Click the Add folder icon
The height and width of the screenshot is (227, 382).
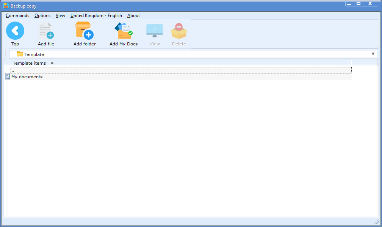pyautogui.click(x=85, y=31)
